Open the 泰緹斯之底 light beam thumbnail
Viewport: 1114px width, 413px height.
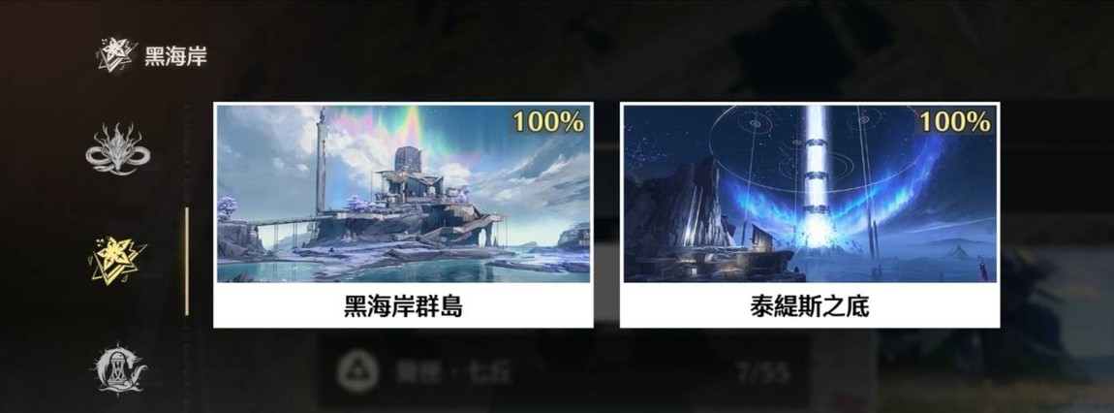point(810,193)
